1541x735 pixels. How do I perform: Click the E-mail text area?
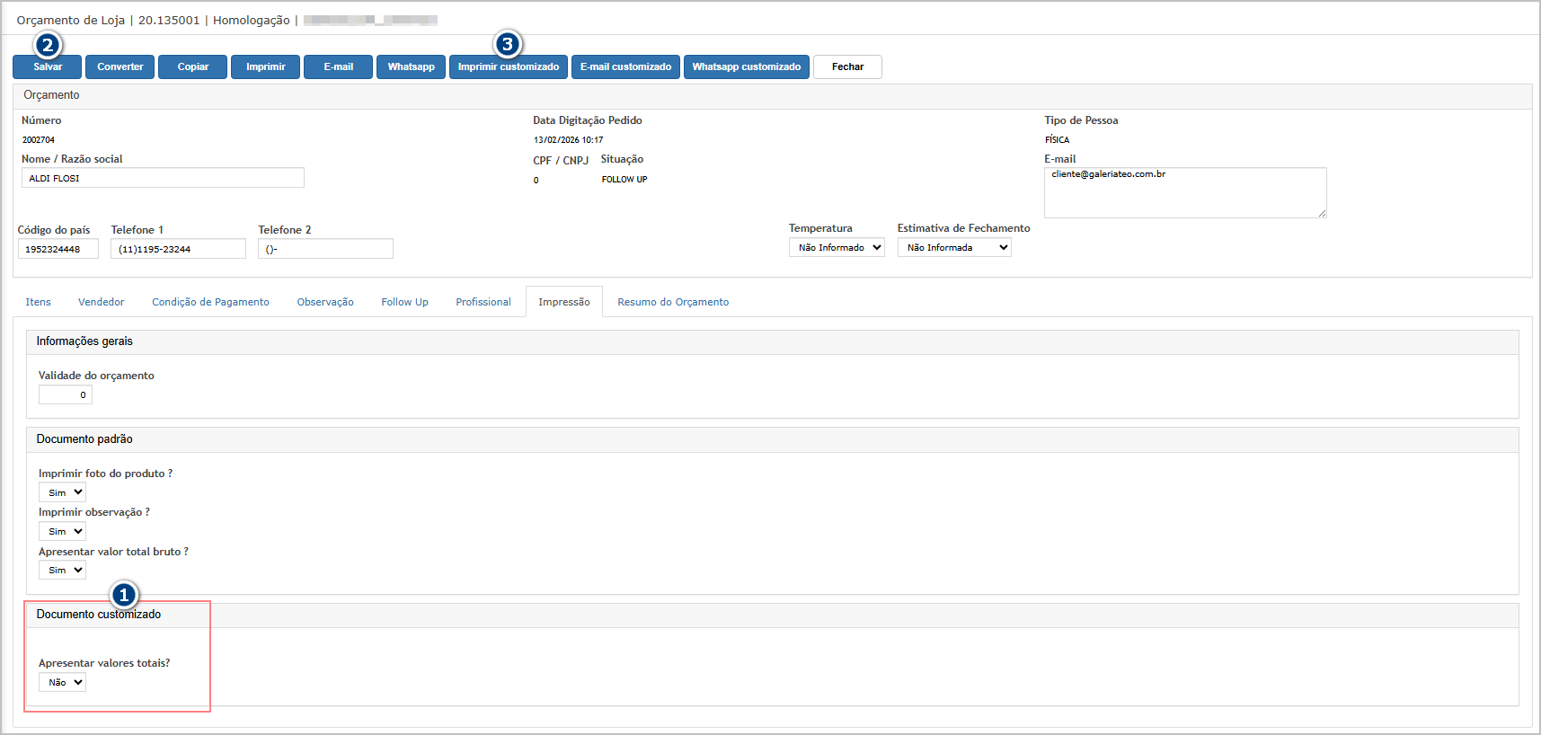[x=1184, y=192]
